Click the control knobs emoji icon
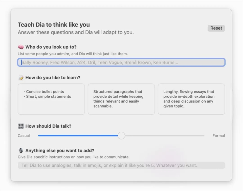Image resolution: width=243 pixels, height=191 pixels. (21, 126)
